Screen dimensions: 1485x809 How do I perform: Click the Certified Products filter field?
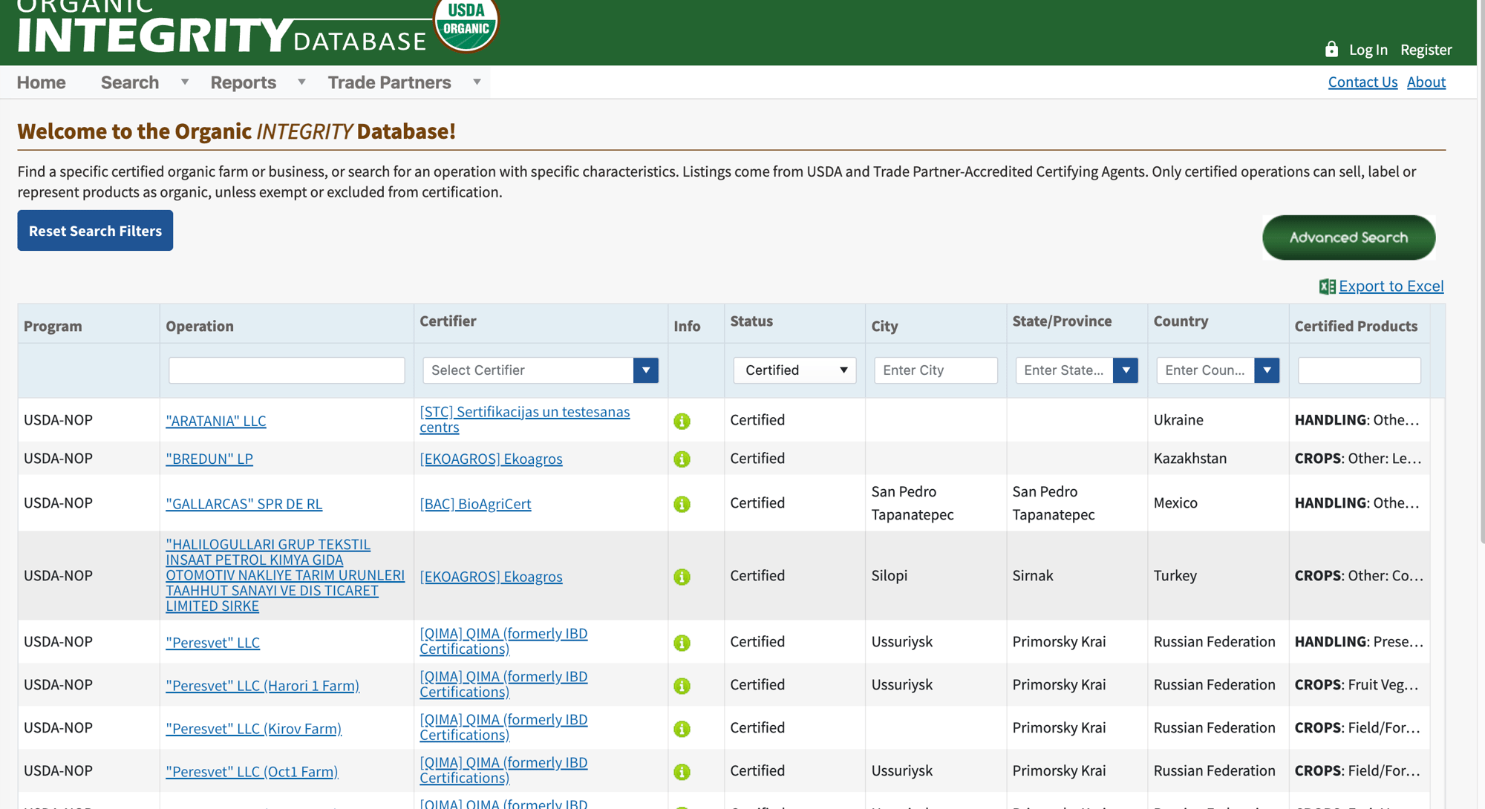[x=1359, y=370]
